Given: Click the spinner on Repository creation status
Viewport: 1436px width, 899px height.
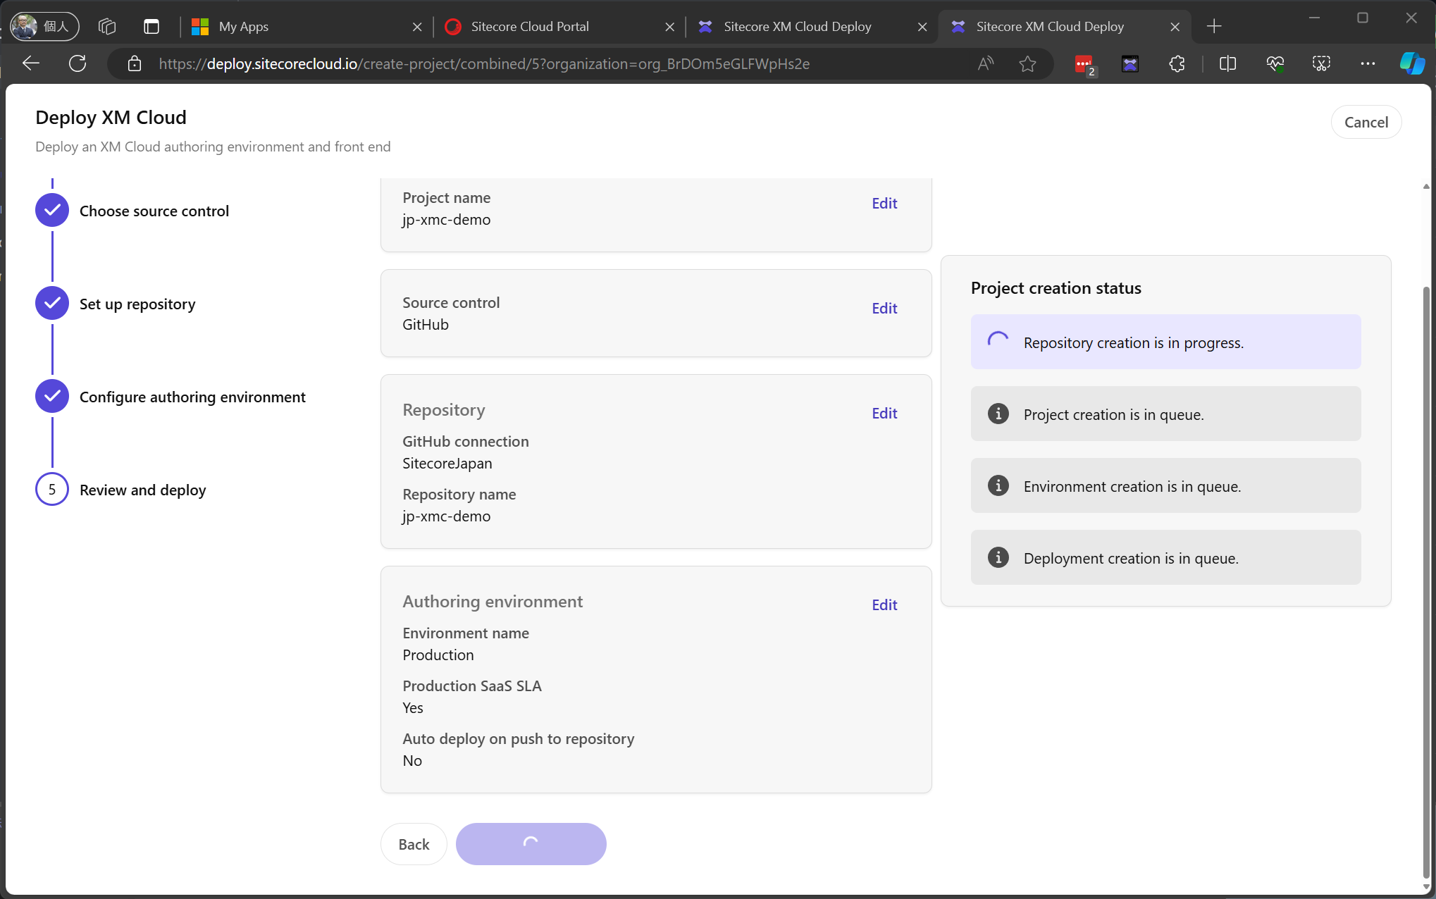Looking at the screenshot, I should (998, 342).
